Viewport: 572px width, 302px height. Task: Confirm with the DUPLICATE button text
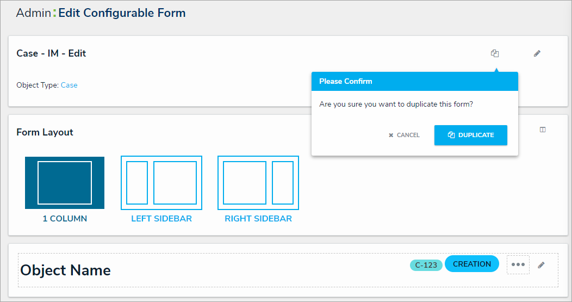476,135
